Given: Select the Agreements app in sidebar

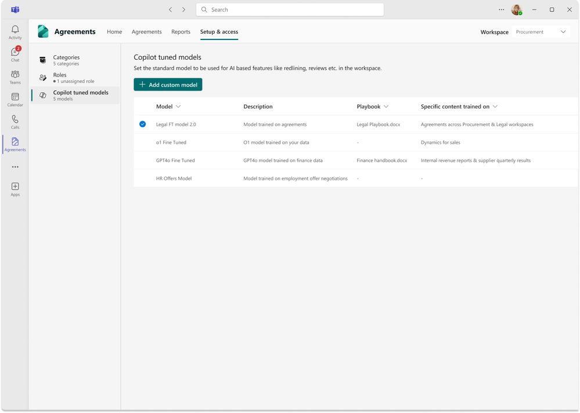Looking at the screenshot, I should tap(15, 144).
